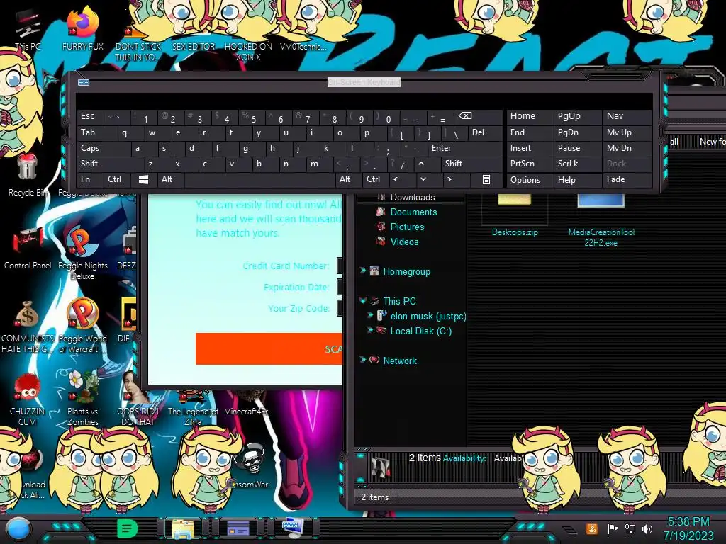Screen dimensions: 726x544
Task: Click the Start orb on the taskbar
Action: point(18,529)
